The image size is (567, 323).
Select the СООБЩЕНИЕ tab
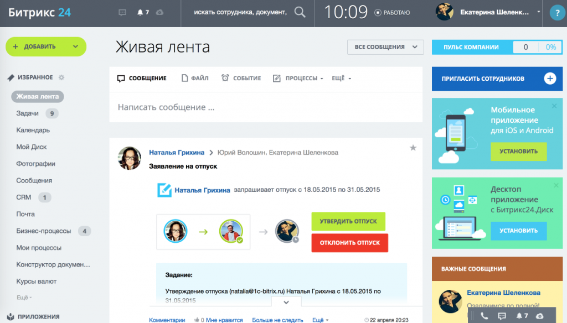(x=142, y=79)
